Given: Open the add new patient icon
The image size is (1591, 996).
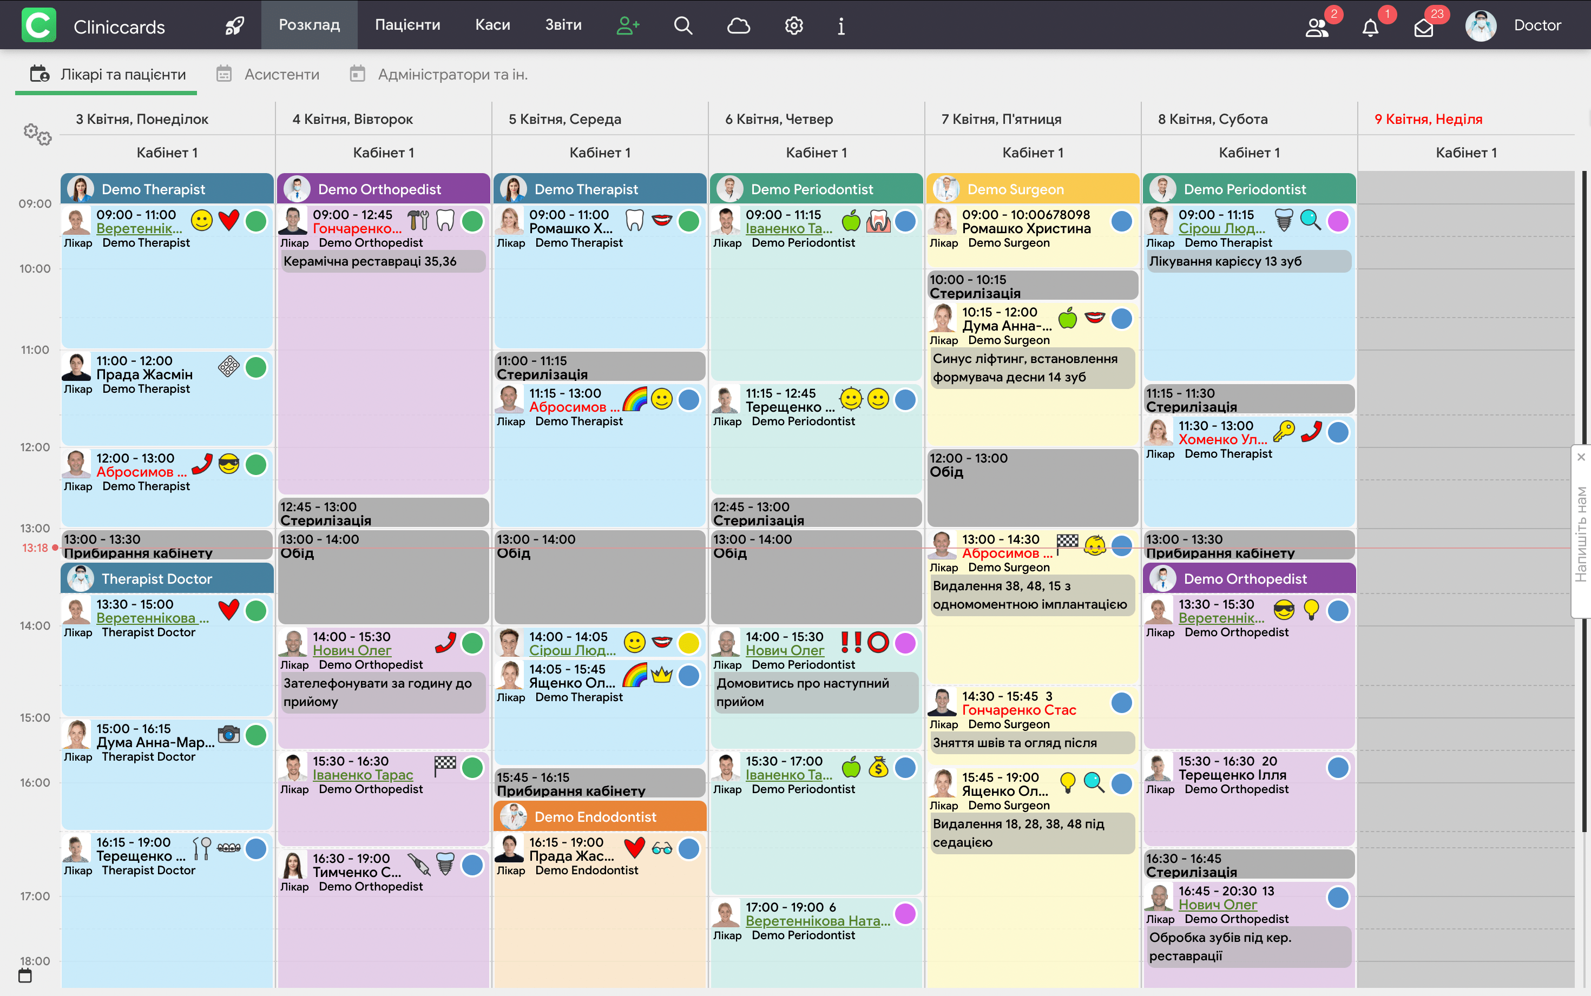Looking at the screenshot, I should coord(627,25).
